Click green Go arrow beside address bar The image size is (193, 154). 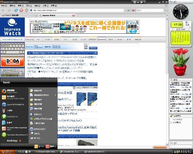pyautogui.click(x=128, y=11)
